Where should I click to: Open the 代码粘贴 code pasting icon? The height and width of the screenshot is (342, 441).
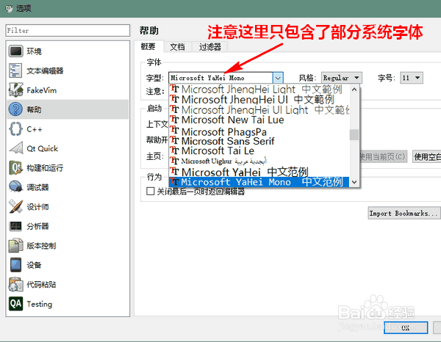(15, 285)
